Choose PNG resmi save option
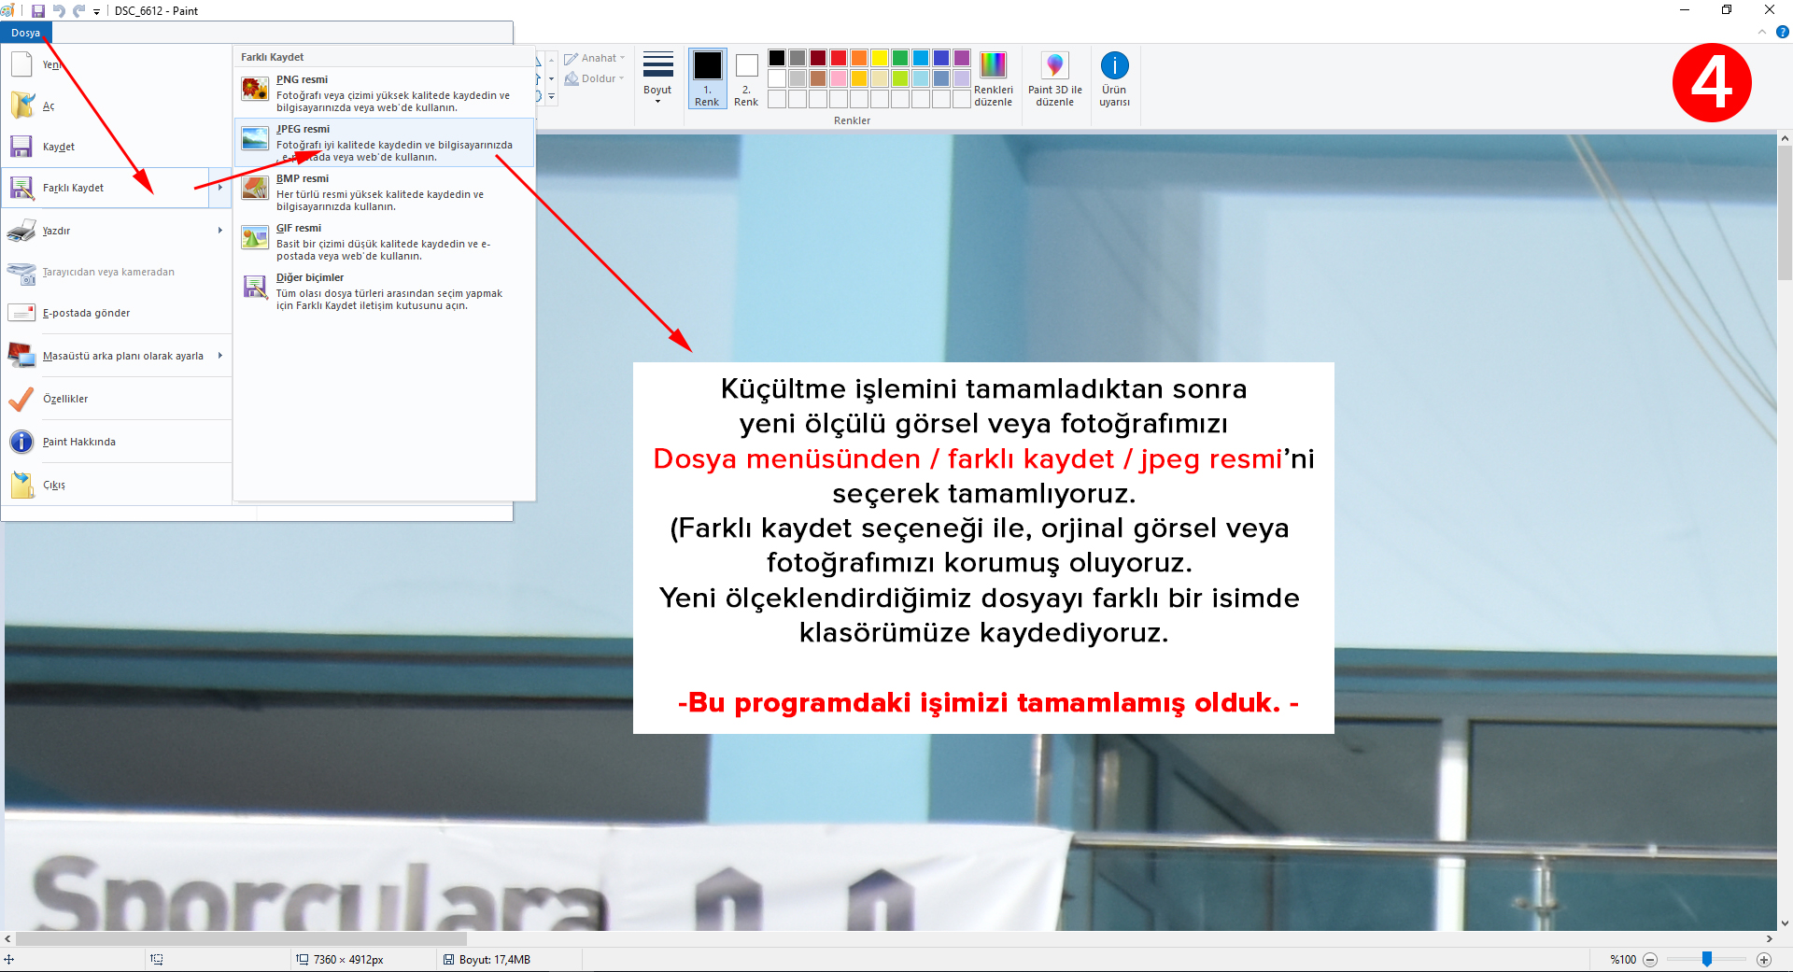Image resolution: width=1793 pixels, height=972 pixels. 384,93
